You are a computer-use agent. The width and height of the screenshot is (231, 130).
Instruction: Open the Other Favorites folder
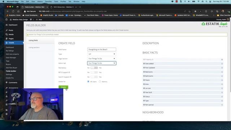coord(223,15)
